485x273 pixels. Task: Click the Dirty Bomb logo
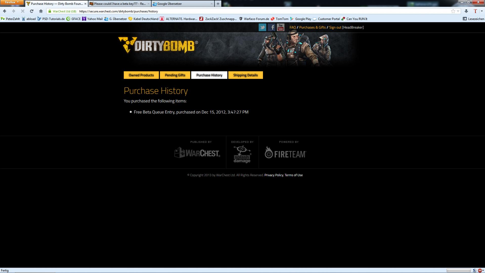(158, 46)
